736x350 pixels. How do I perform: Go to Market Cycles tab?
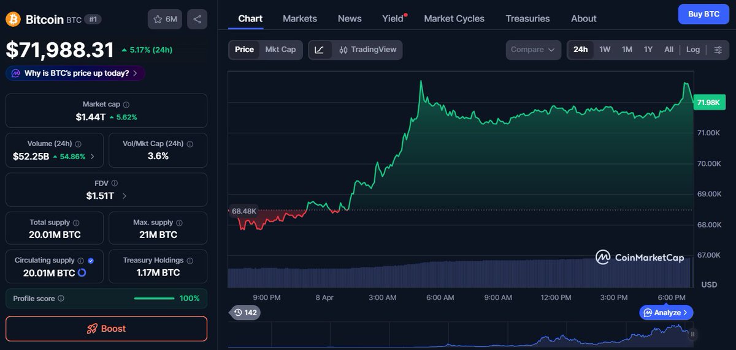coord(454,18)
